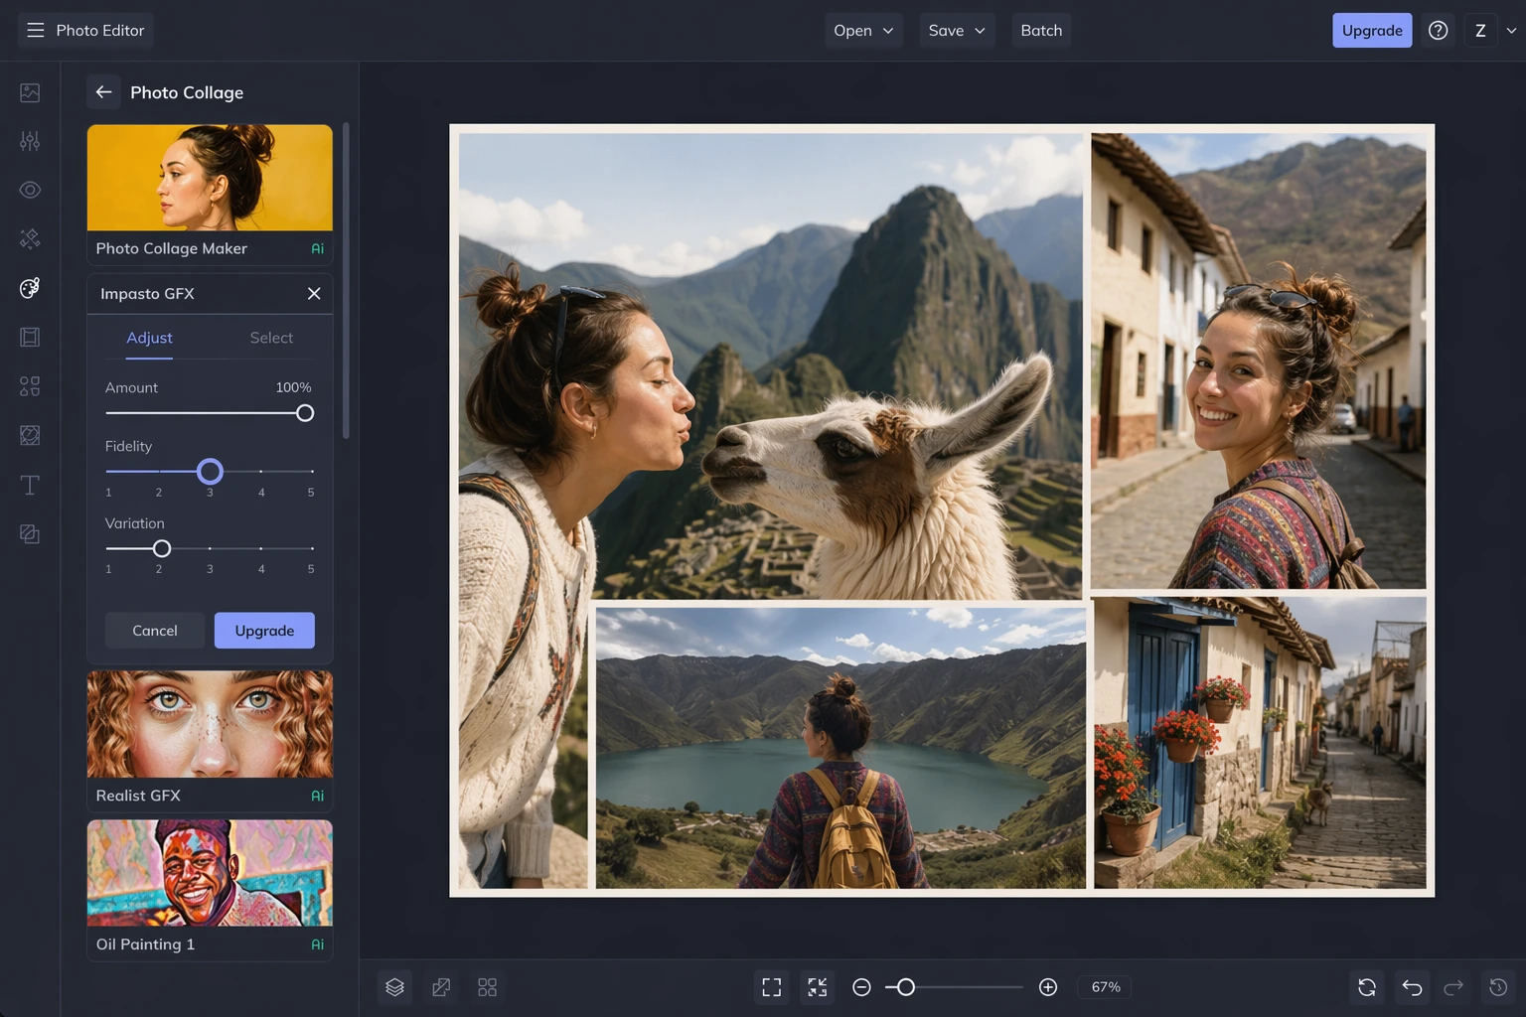Click the Cancel button
This screenshot has height=1017, width=1526.
pos(155,631)
